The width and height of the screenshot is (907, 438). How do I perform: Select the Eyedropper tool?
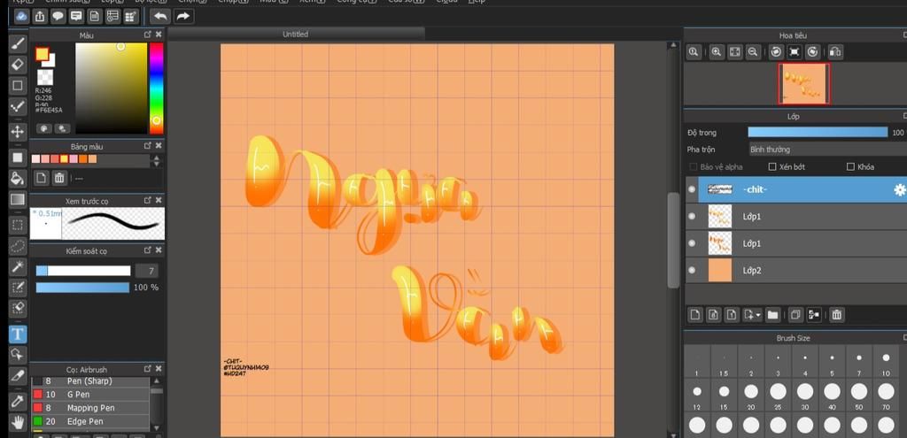(18, 401)
